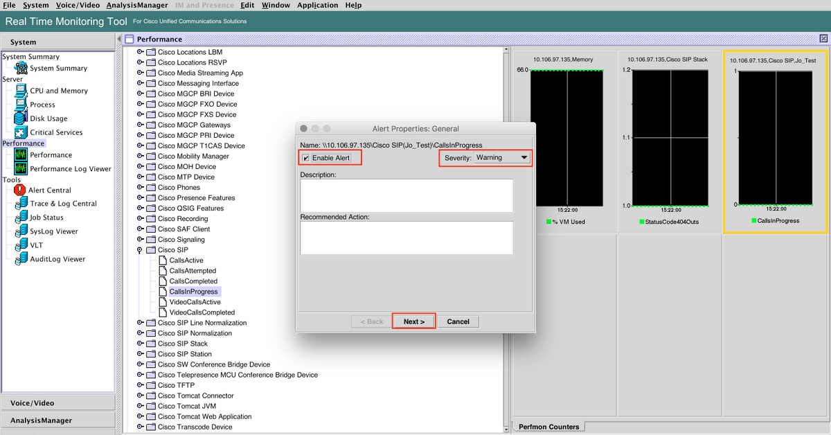Viewport: 831px width, 435px height.
Task: Open the Edit menu
Action: point(247,5)
